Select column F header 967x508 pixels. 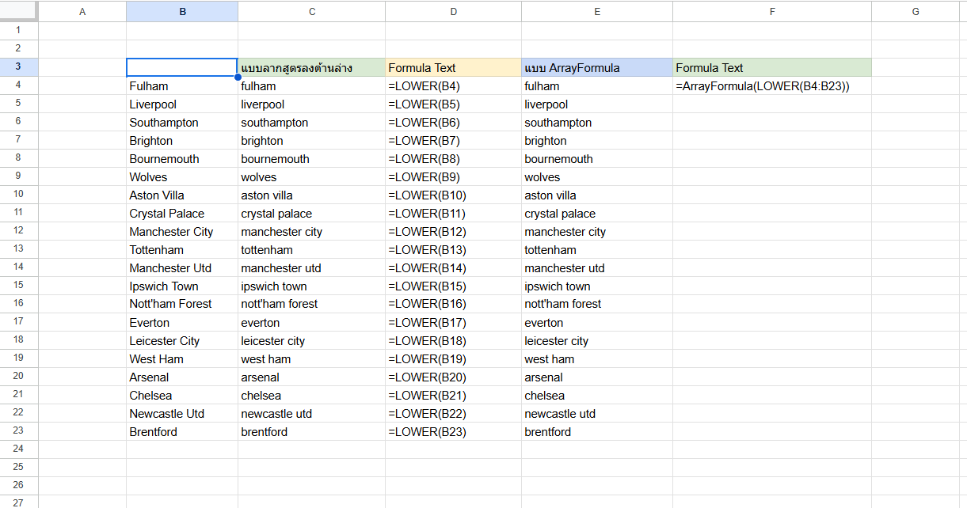[x=772, y=11]
